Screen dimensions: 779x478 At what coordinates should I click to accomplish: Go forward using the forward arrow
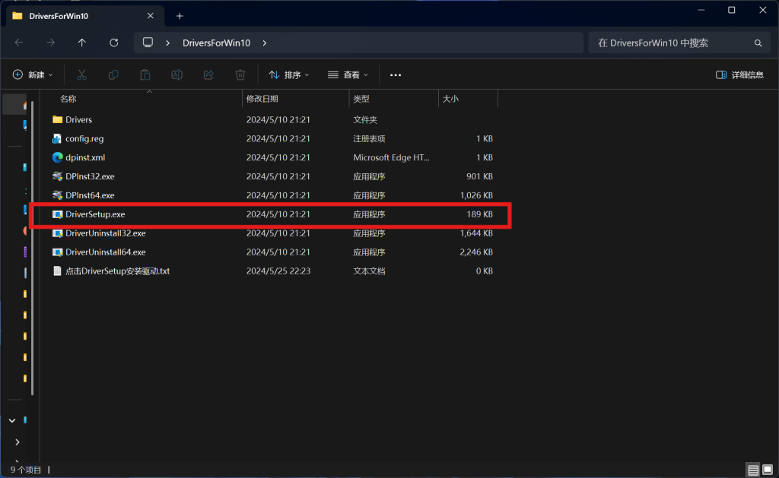[51, 43]
